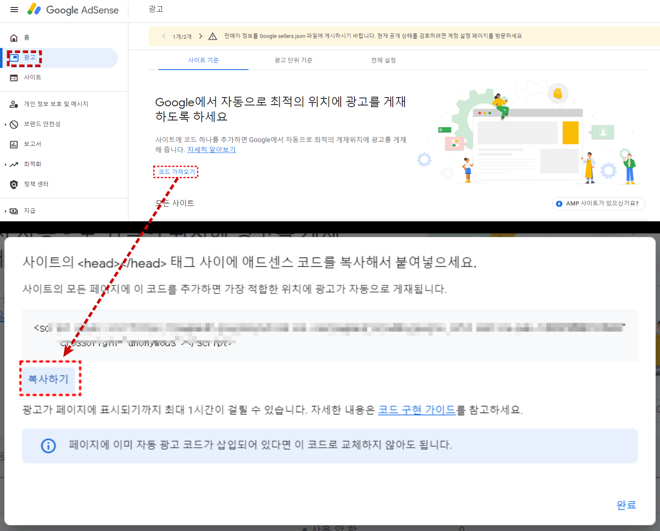The width and height of the screenshot is (660, 531).
Task: Click the Google AdSense logo
Action: (73, 10)
